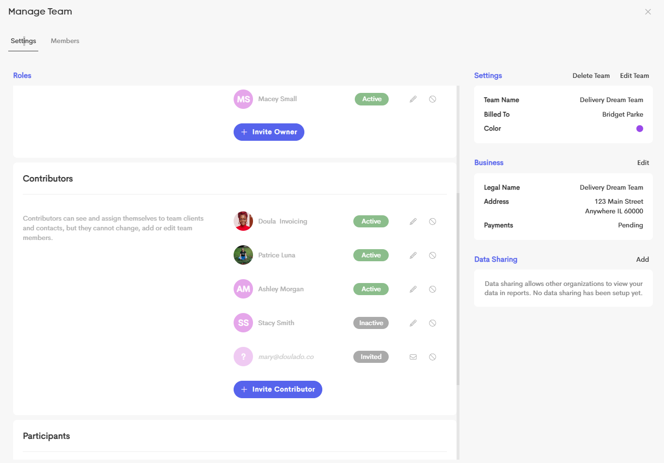Remove Macey Small using the block icon

tap(432, 99)
